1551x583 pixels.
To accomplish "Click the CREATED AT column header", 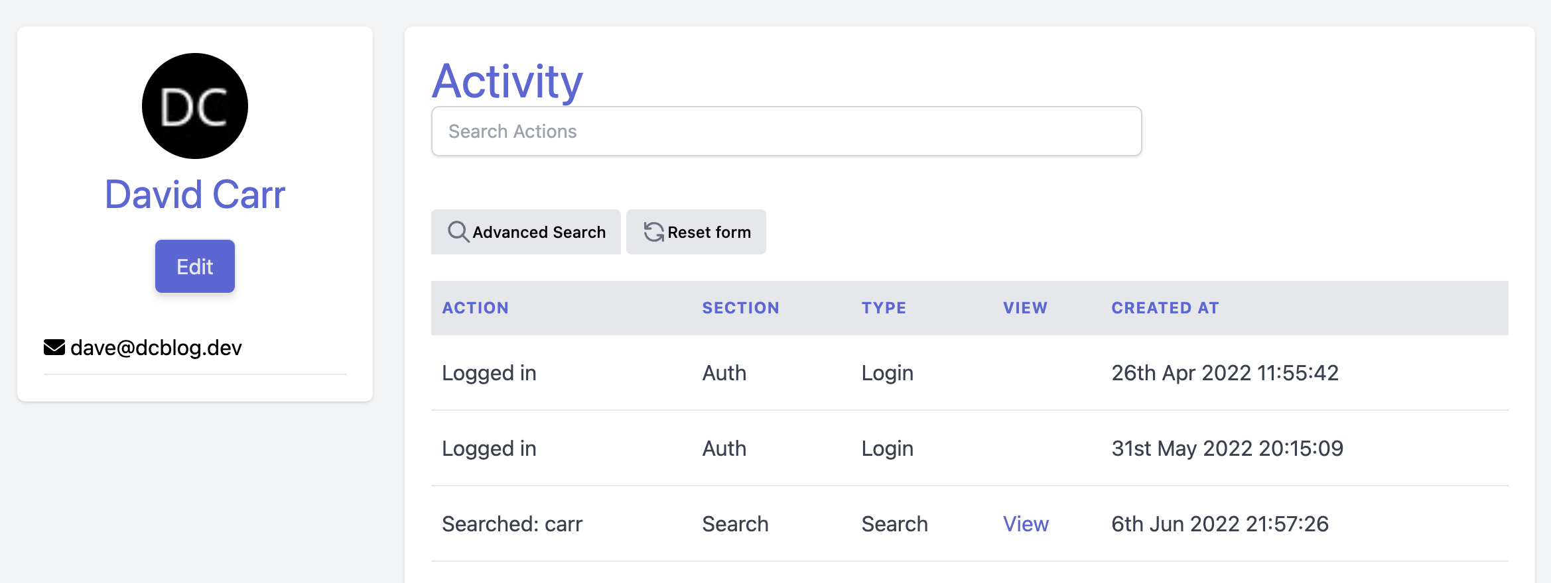I will click(1165, 308).
